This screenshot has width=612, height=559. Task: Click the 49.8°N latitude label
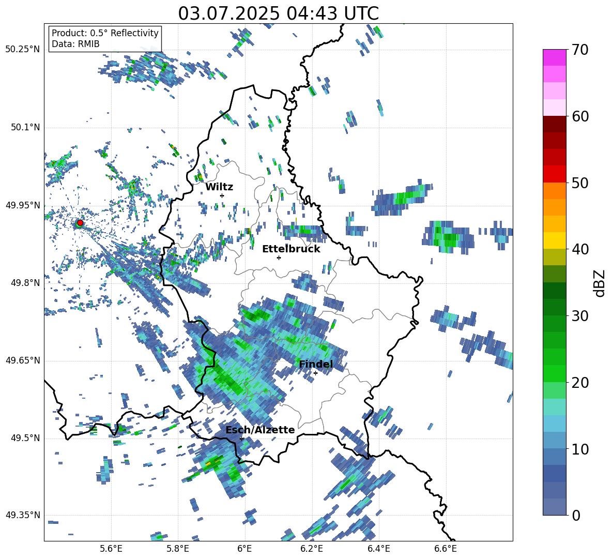(25, 283)
